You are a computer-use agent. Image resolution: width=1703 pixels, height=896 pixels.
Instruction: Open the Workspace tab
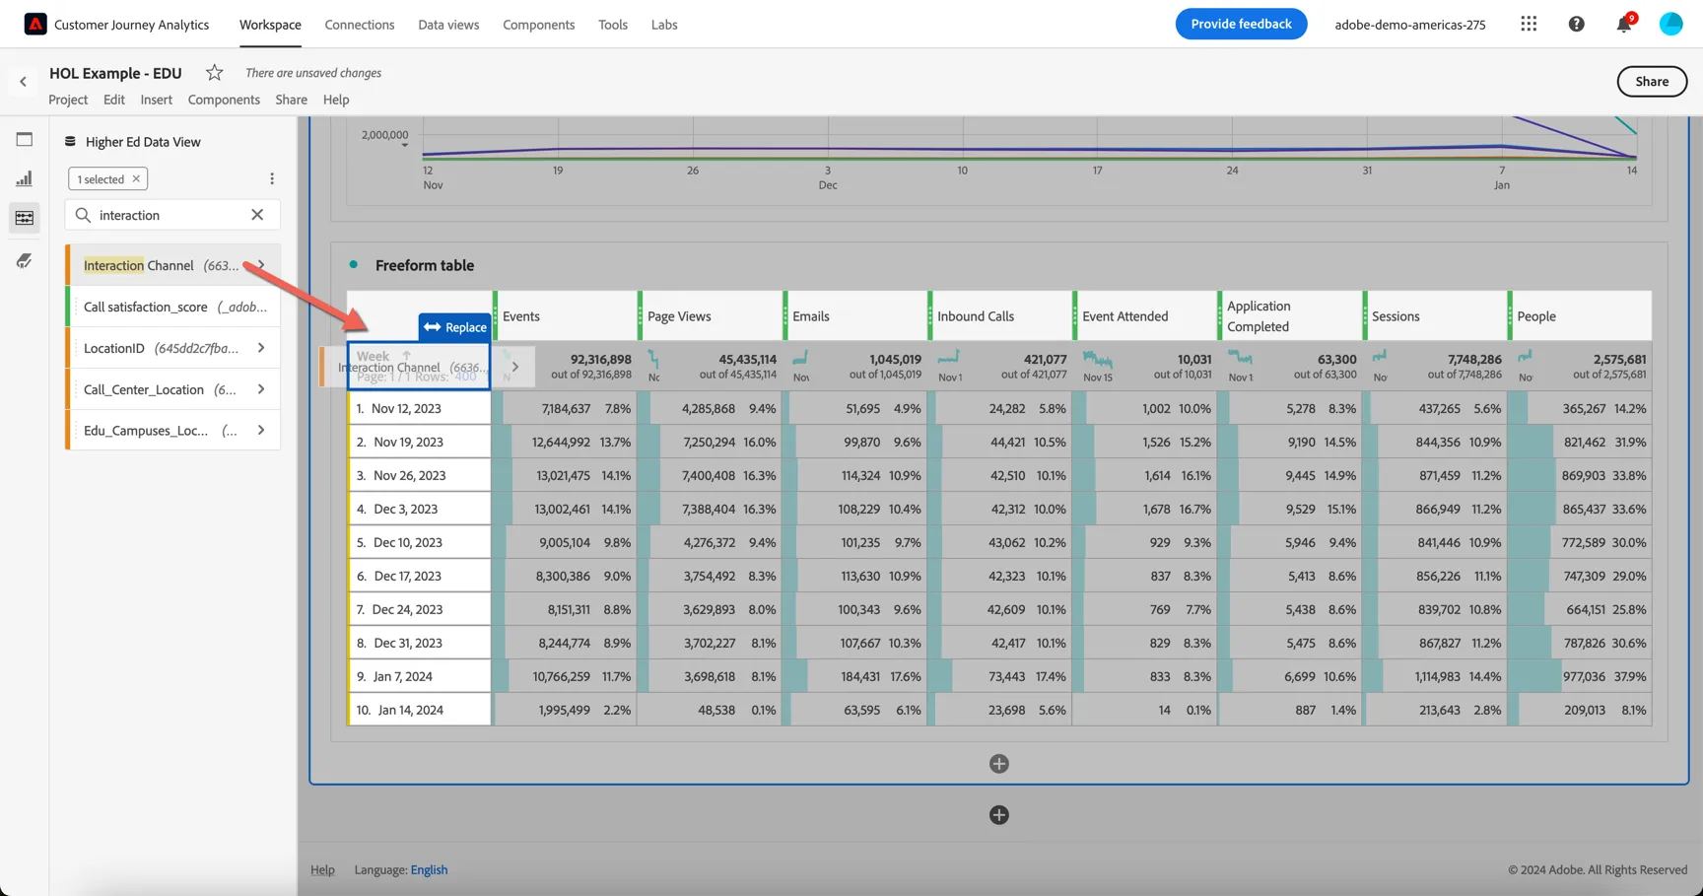pos(270,25)
